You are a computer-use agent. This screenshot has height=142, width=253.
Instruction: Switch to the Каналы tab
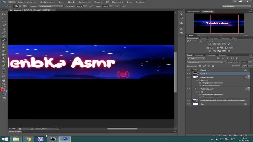pos(222,55)
